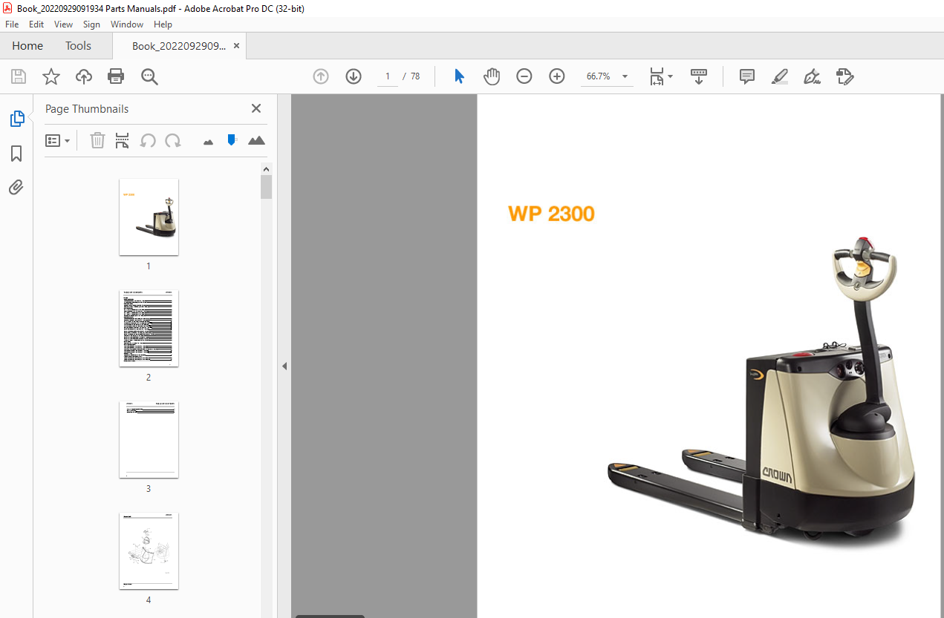
Task: Click the total pages '78' text
Action: (x=415, y=76)
